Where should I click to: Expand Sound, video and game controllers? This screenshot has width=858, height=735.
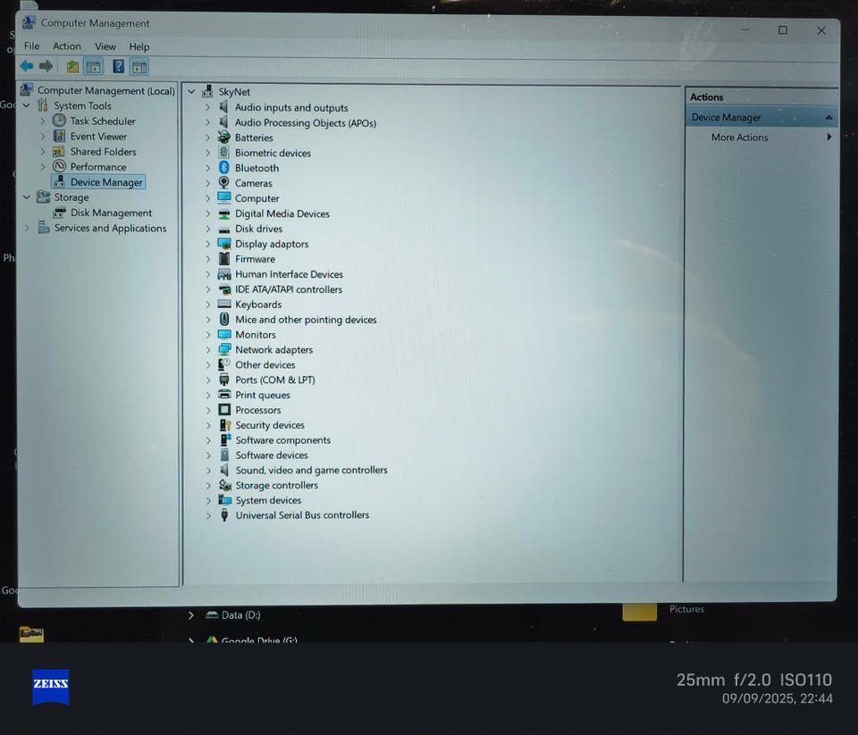pyautogui.click(x=208, y=470)
